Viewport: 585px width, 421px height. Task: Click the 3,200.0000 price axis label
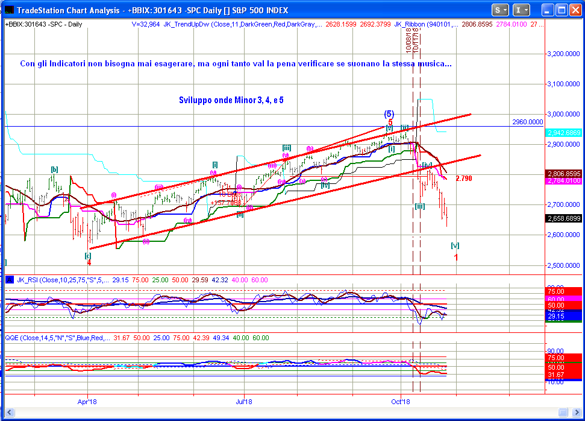(x=563, y=54)
